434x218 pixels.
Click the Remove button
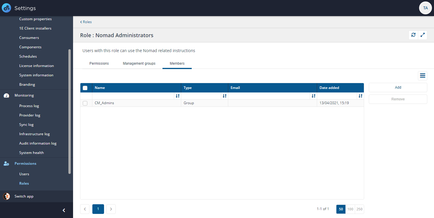pos(398,99)
